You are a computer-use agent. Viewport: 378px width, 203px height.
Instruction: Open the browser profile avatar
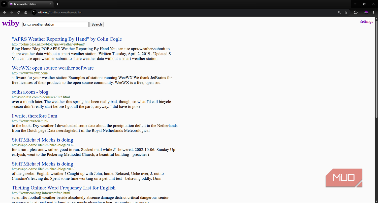click(366, 12)
